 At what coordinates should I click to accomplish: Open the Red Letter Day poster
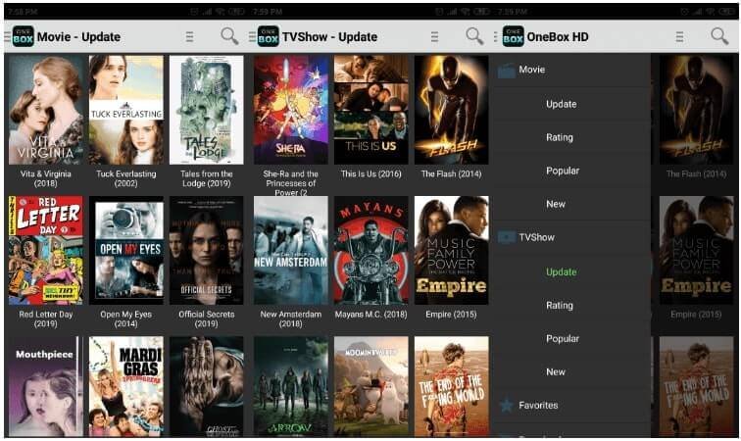point(46,250)
